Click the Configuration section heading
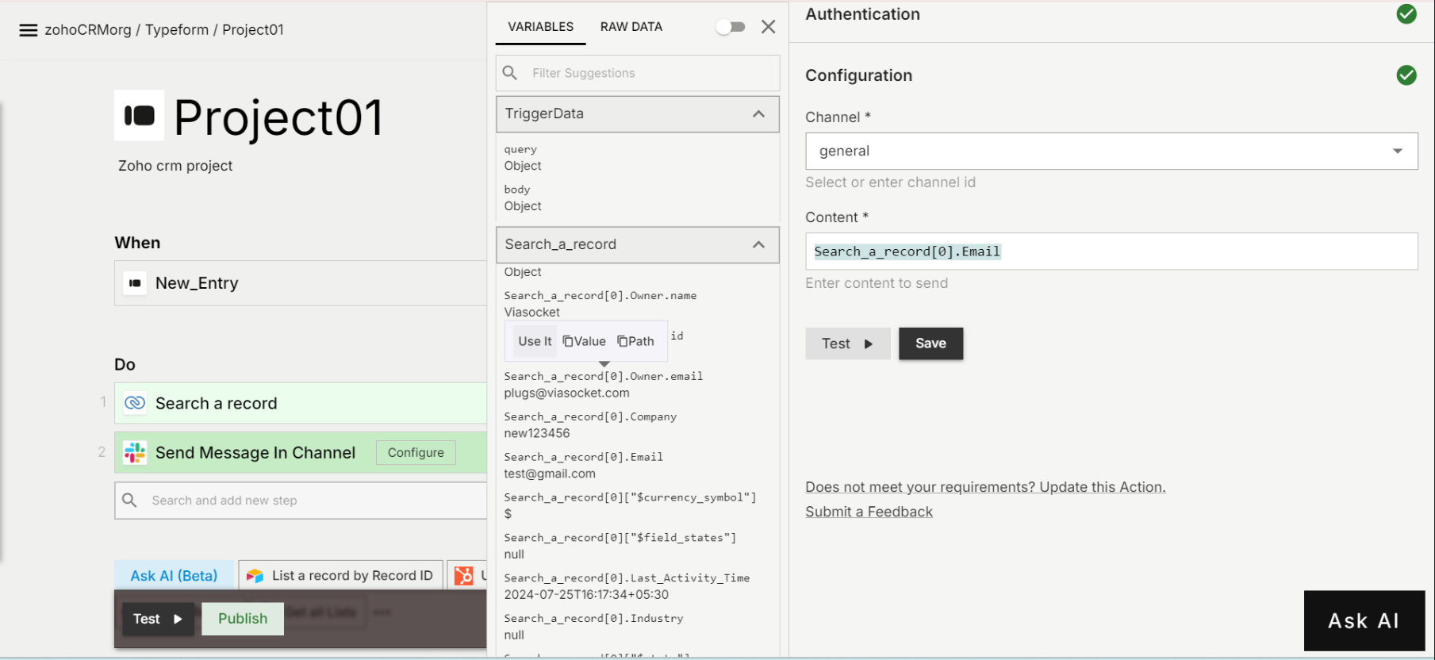This screenshot has width=1435, height=660. pos(859,75)
